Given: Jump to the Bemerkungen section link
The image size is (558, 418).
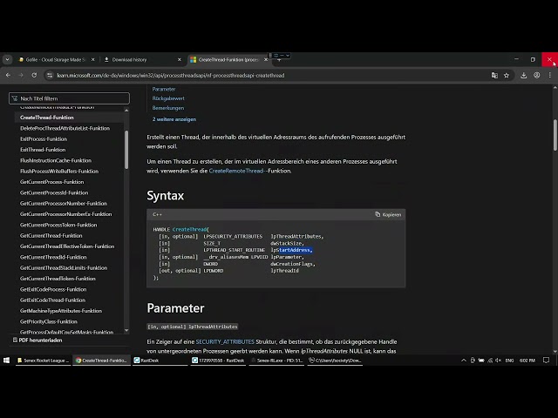Looking at the screenshot, I should [168, 108].
